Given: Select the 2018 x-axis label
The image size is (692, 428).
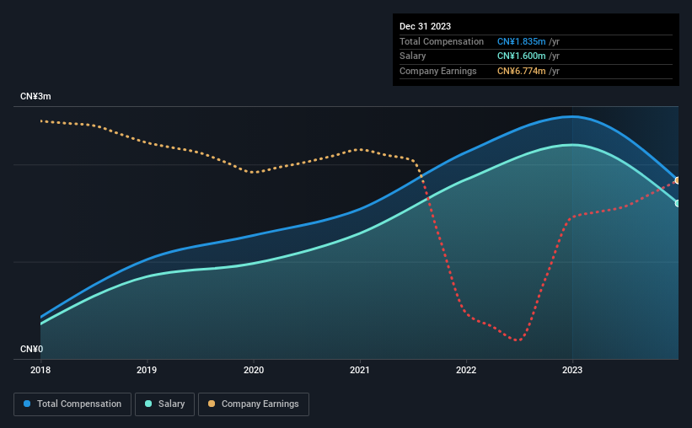Looking at the screenshot, I should coord(40,370).
